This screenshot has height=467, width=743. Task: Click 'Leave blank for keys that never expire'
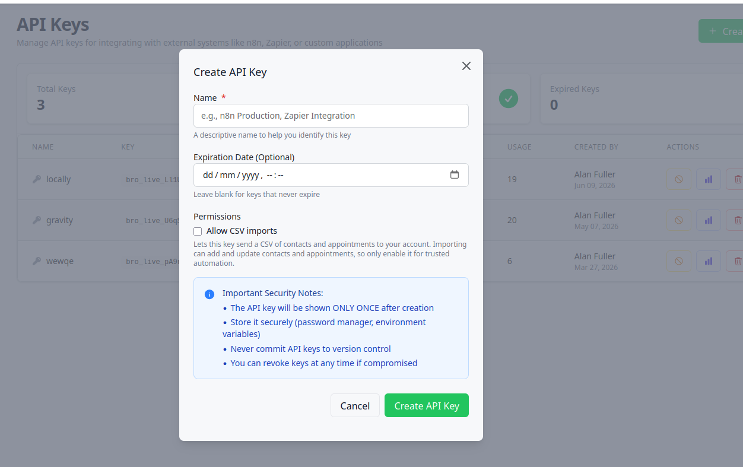[x=256, y=195]
